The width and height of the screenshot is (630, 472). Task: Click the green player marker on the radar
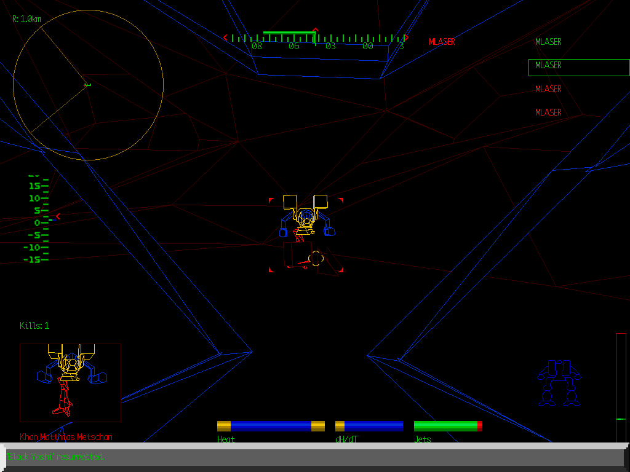tap(87, 84)
